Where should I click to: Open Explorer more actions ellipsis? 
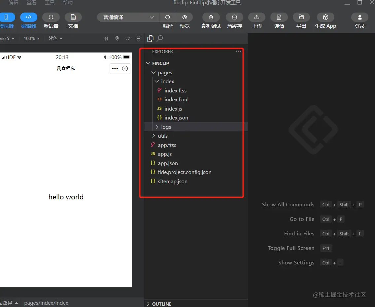238,51
